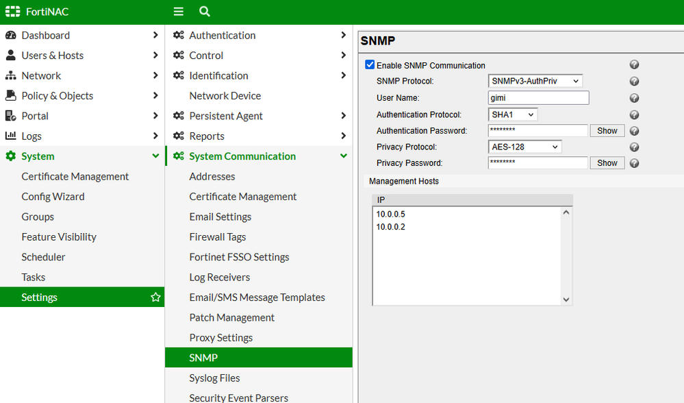This screenshot has width=684, height=403.
Task: Open help icon beside User Name
Action: [x=634, y=98]
